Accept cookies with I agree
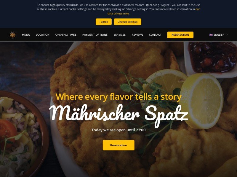The width and height of the screenshot is (237, 177). [x=104, y=22]
